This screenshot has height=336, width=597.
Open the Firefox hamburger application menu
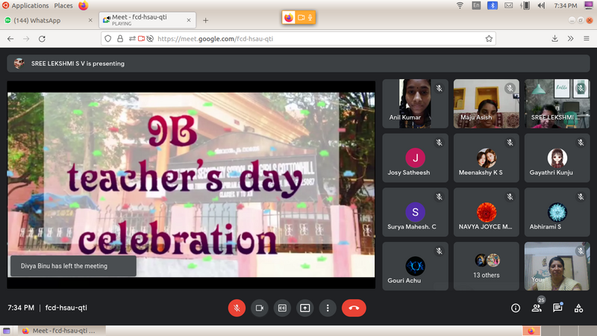[x=586, y=38]
